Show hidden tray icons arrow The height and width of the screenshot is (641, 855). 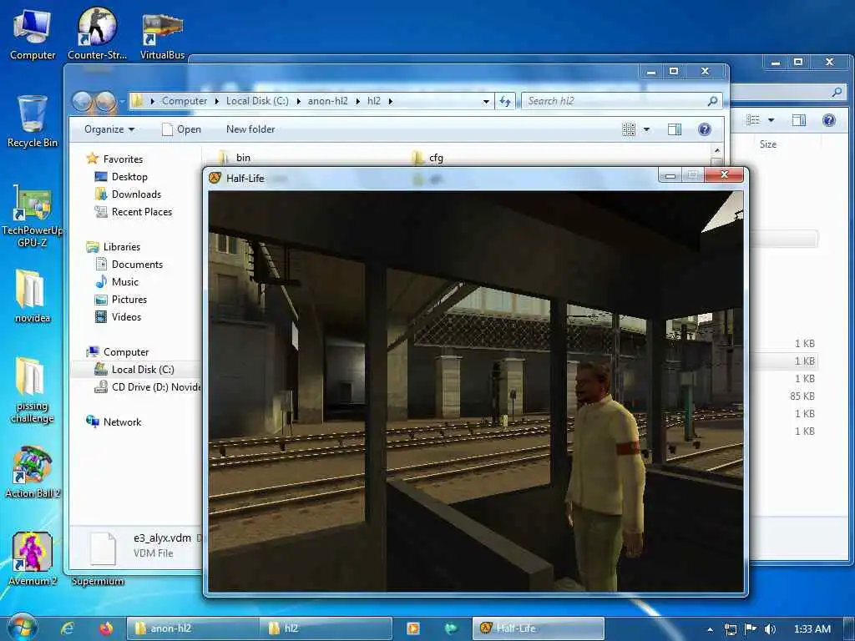click(710, 629)
